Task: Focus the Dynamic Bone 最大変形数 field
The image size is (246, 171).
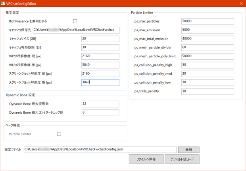Action: tap(100, 104)
